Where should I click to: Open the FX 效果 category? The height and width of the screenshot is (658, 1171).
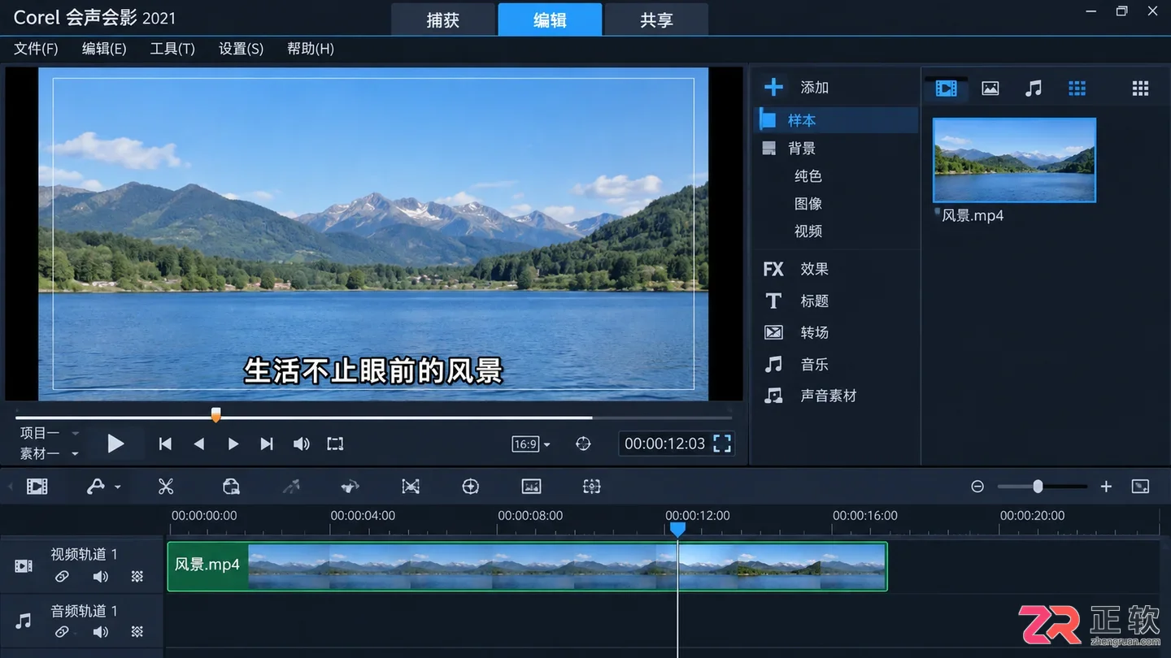(x=796, y=269)
